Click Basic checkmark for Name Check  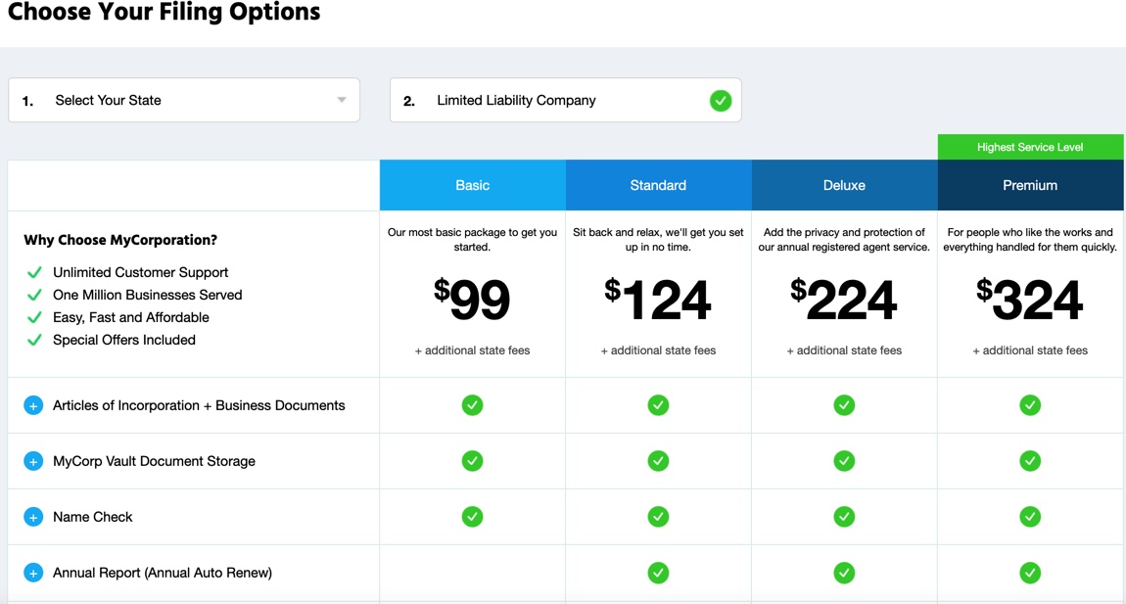[473, 516]
